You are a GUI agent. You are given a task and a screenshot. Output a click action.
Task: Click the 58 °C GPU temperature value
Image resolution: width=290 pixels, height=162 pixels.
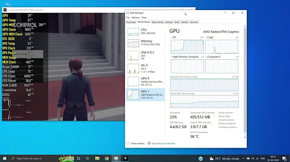pyautogui.click(x=195, y=137)
